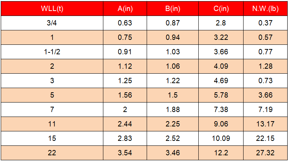Screen dimensions: 288x161
Task: Select net weight 13.17 cell
Action: click(x=265, y=124)
